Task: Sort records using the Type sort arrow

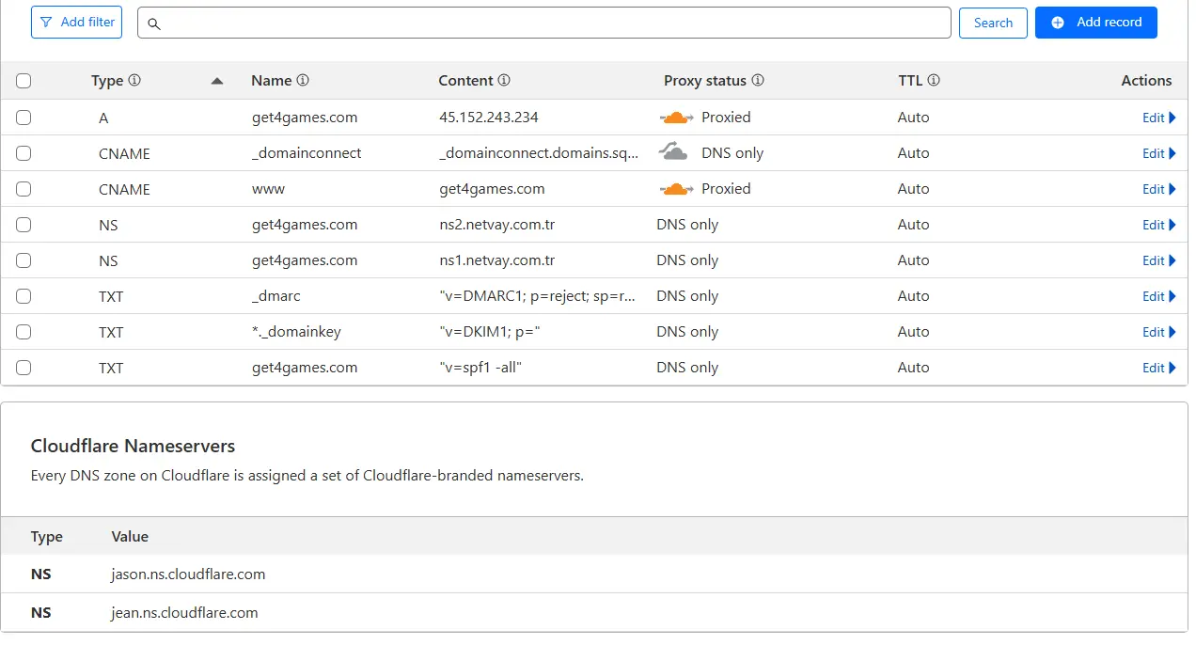Action: (217, 81)
